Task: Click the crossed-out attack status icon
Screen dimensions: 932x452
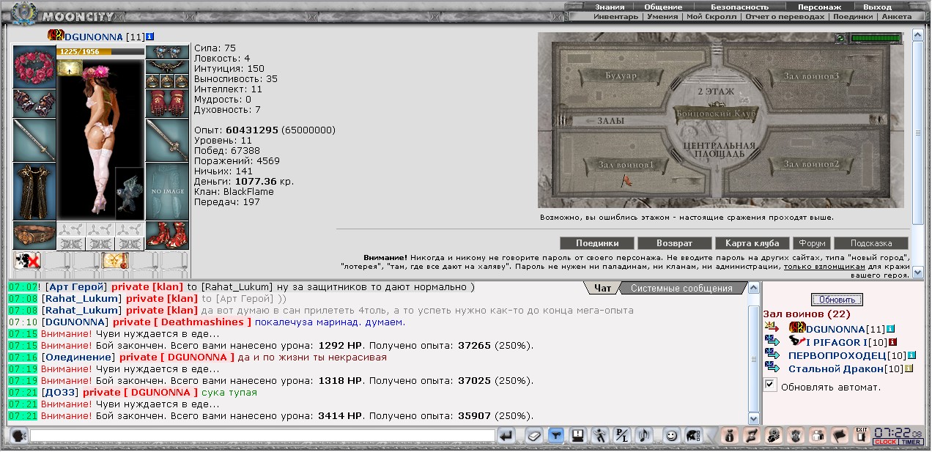Action: point(27,260)
